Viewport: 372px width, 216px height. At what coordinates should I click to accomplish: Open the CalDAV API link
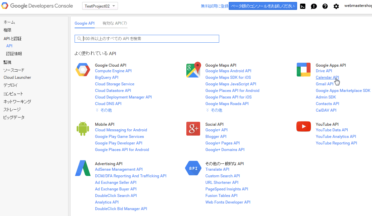coord(326,110)
